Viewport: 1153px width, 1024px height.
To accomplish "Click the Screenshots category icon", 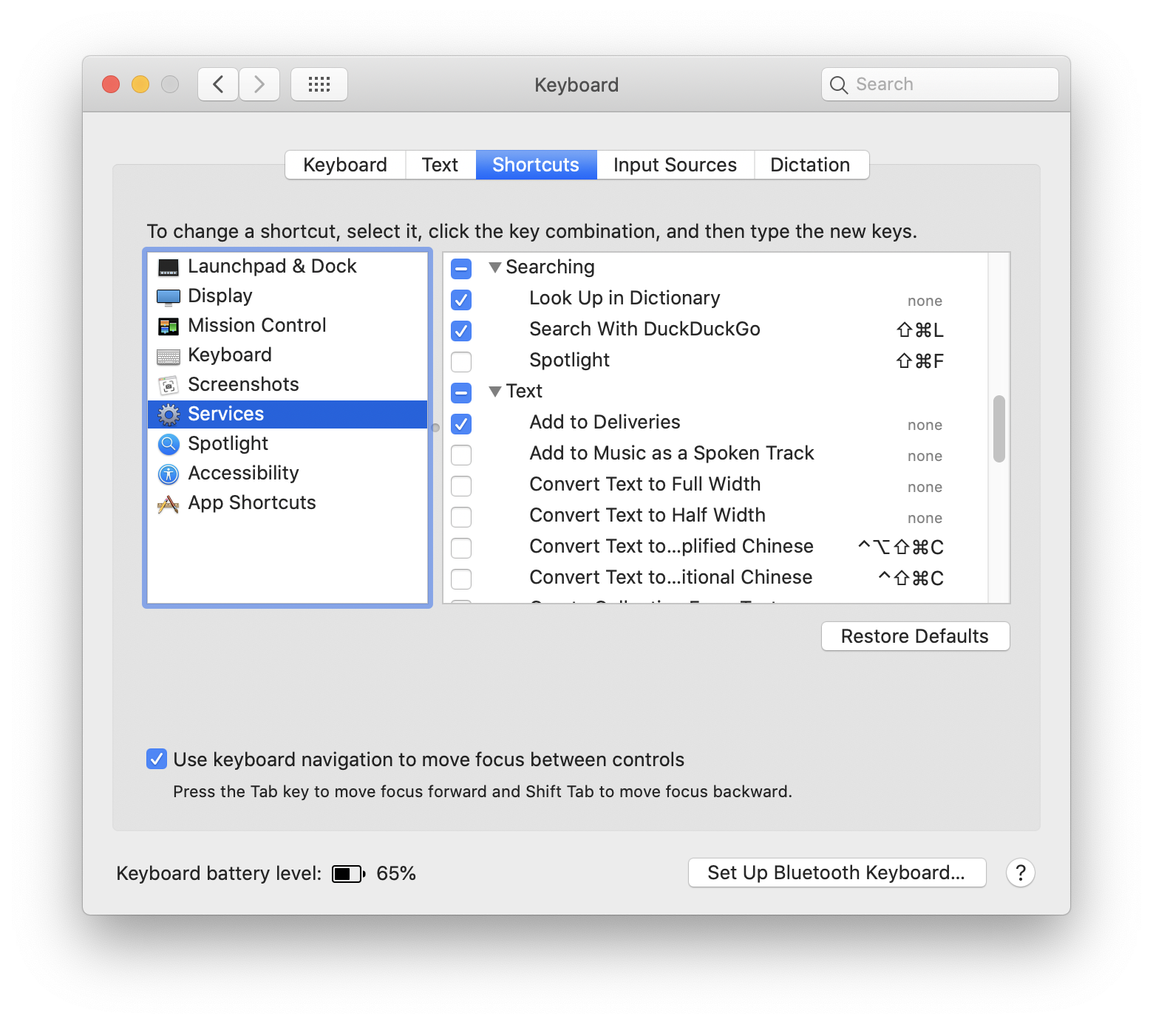I will [169, 386].
